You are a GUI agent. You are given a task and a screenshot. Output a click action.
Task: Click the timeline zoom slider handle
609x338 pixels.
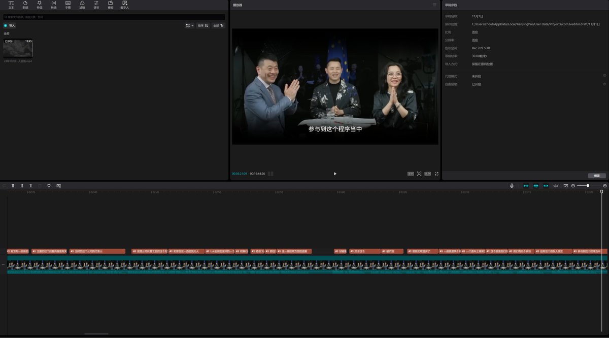(x=588, y=186)
